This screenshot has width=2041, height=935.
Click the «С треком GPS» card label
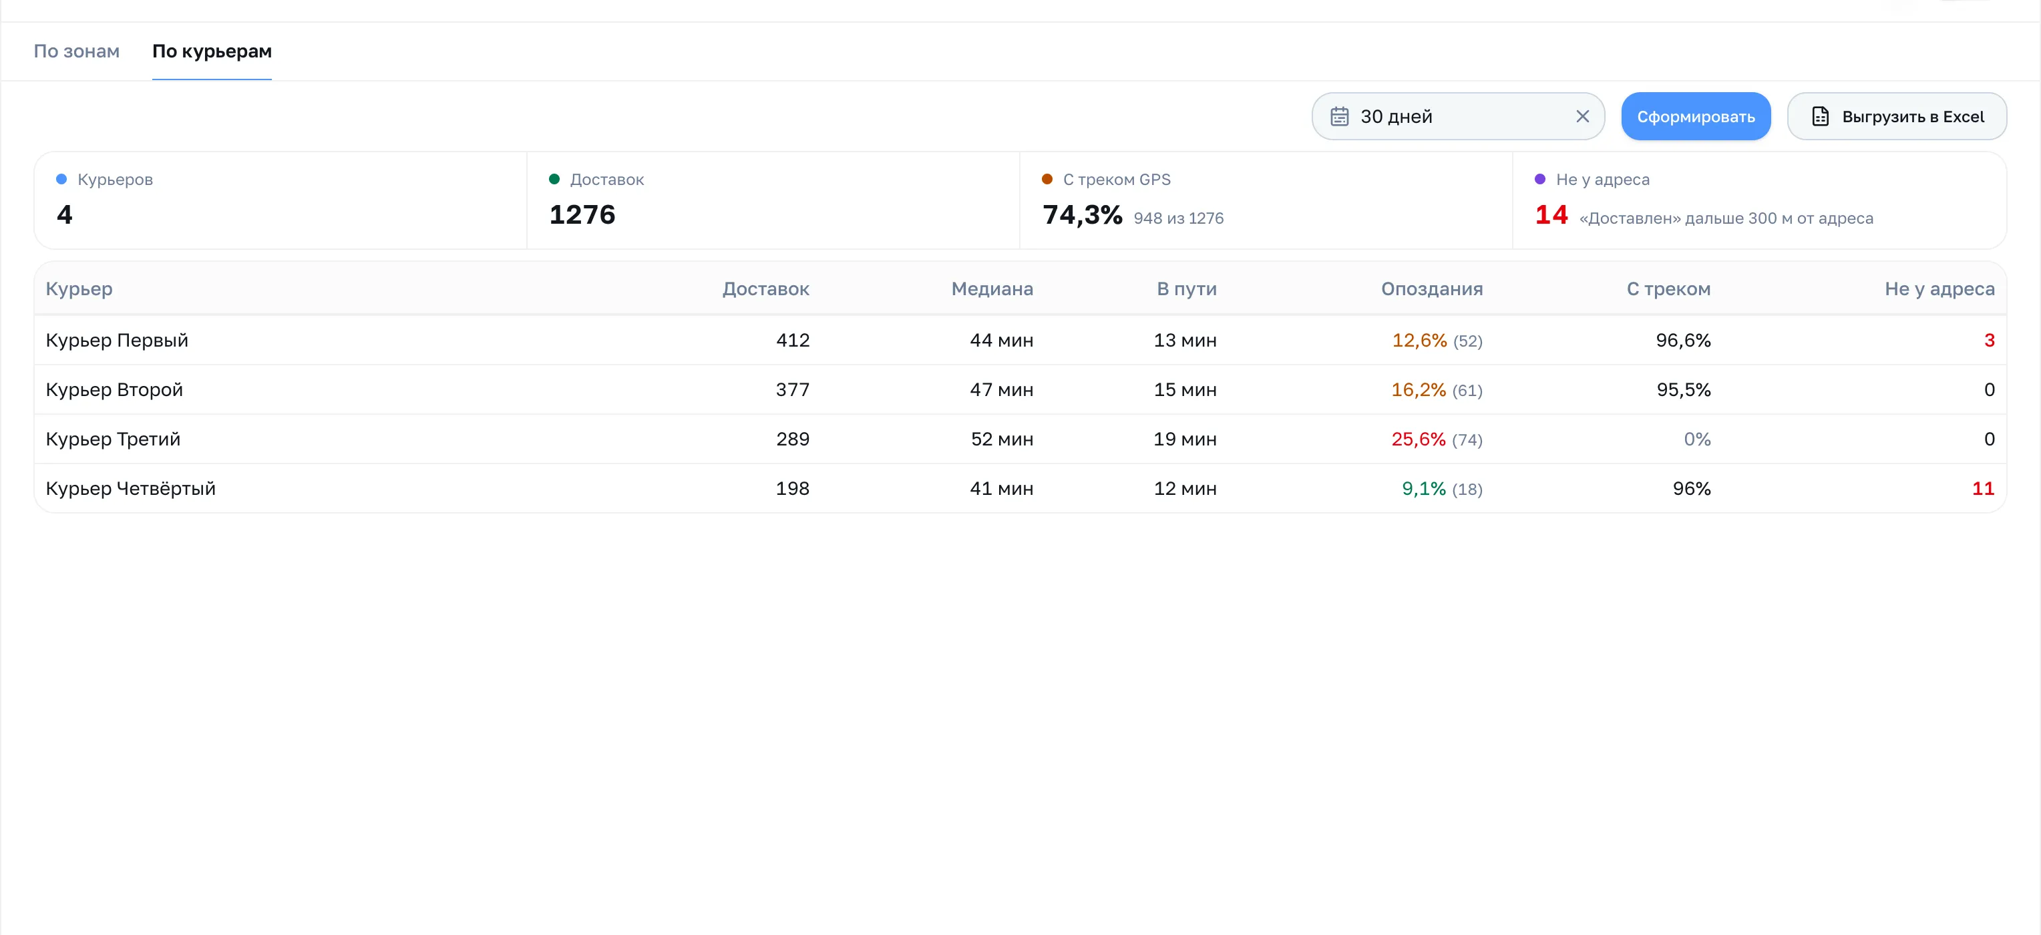[x=1117, y=180]
